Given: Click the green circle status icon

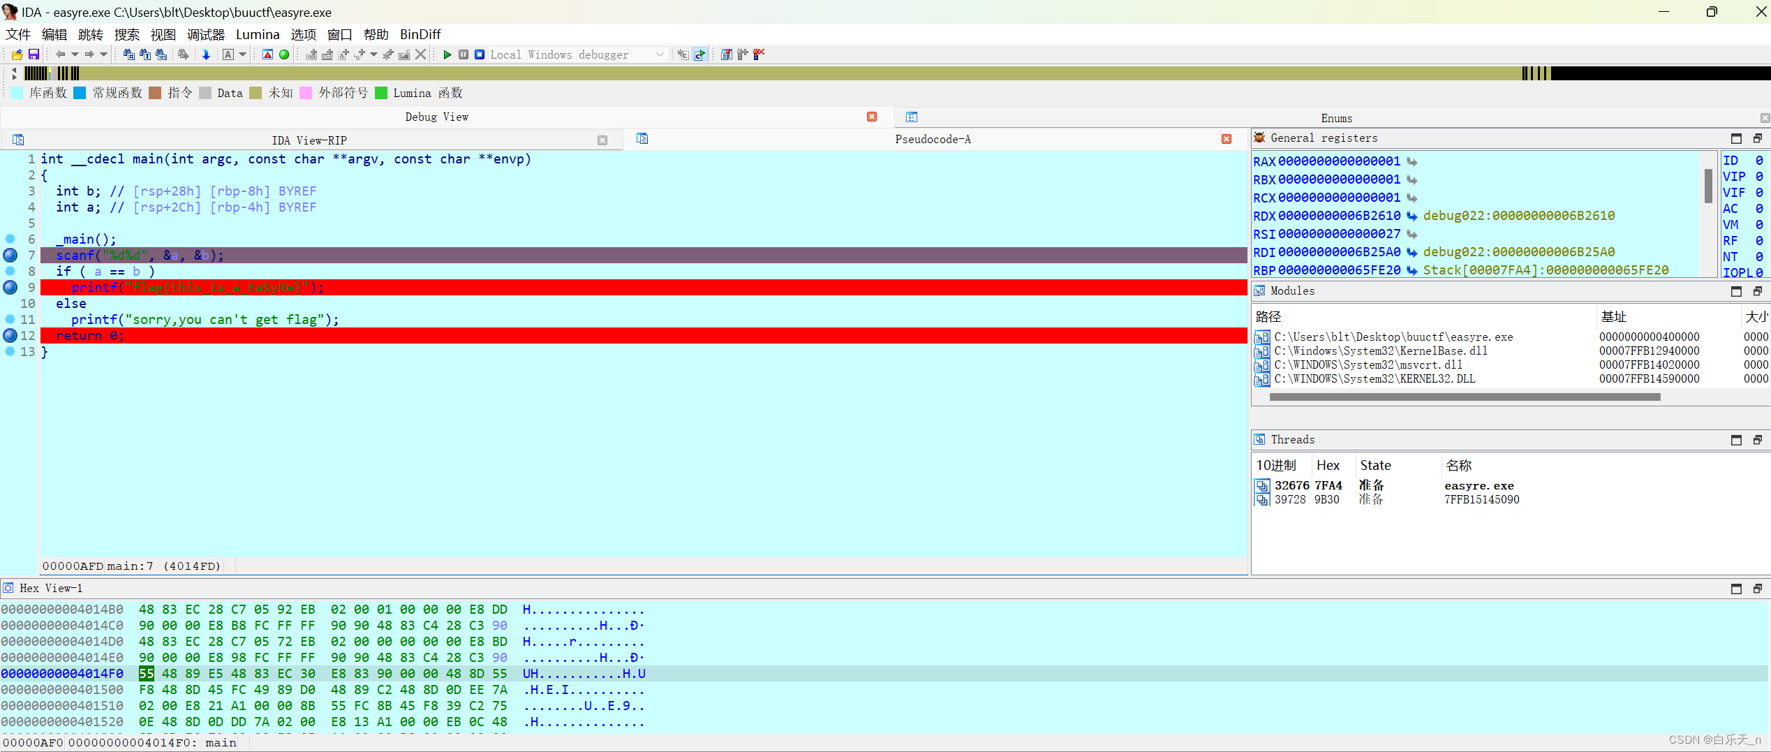Looking at the screenshot, I should (x=284, y=54).
